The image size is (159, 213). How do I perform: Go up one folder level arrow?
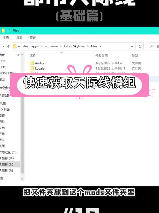[x=9, y=46]
